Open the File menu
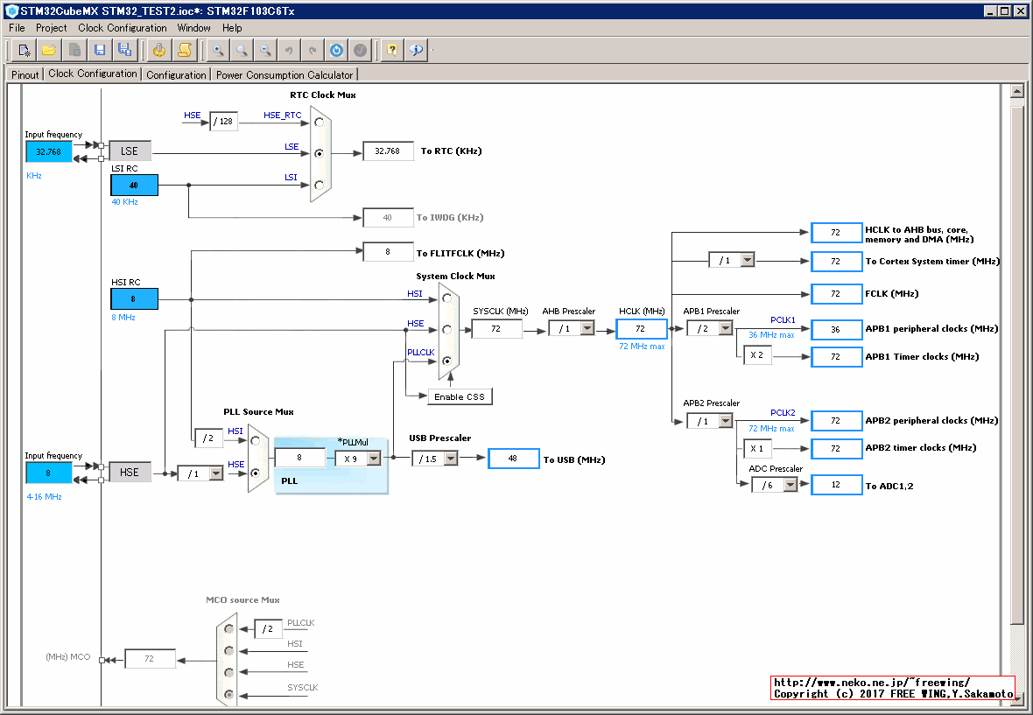1033x715 pixels. [x=17, y=28]
